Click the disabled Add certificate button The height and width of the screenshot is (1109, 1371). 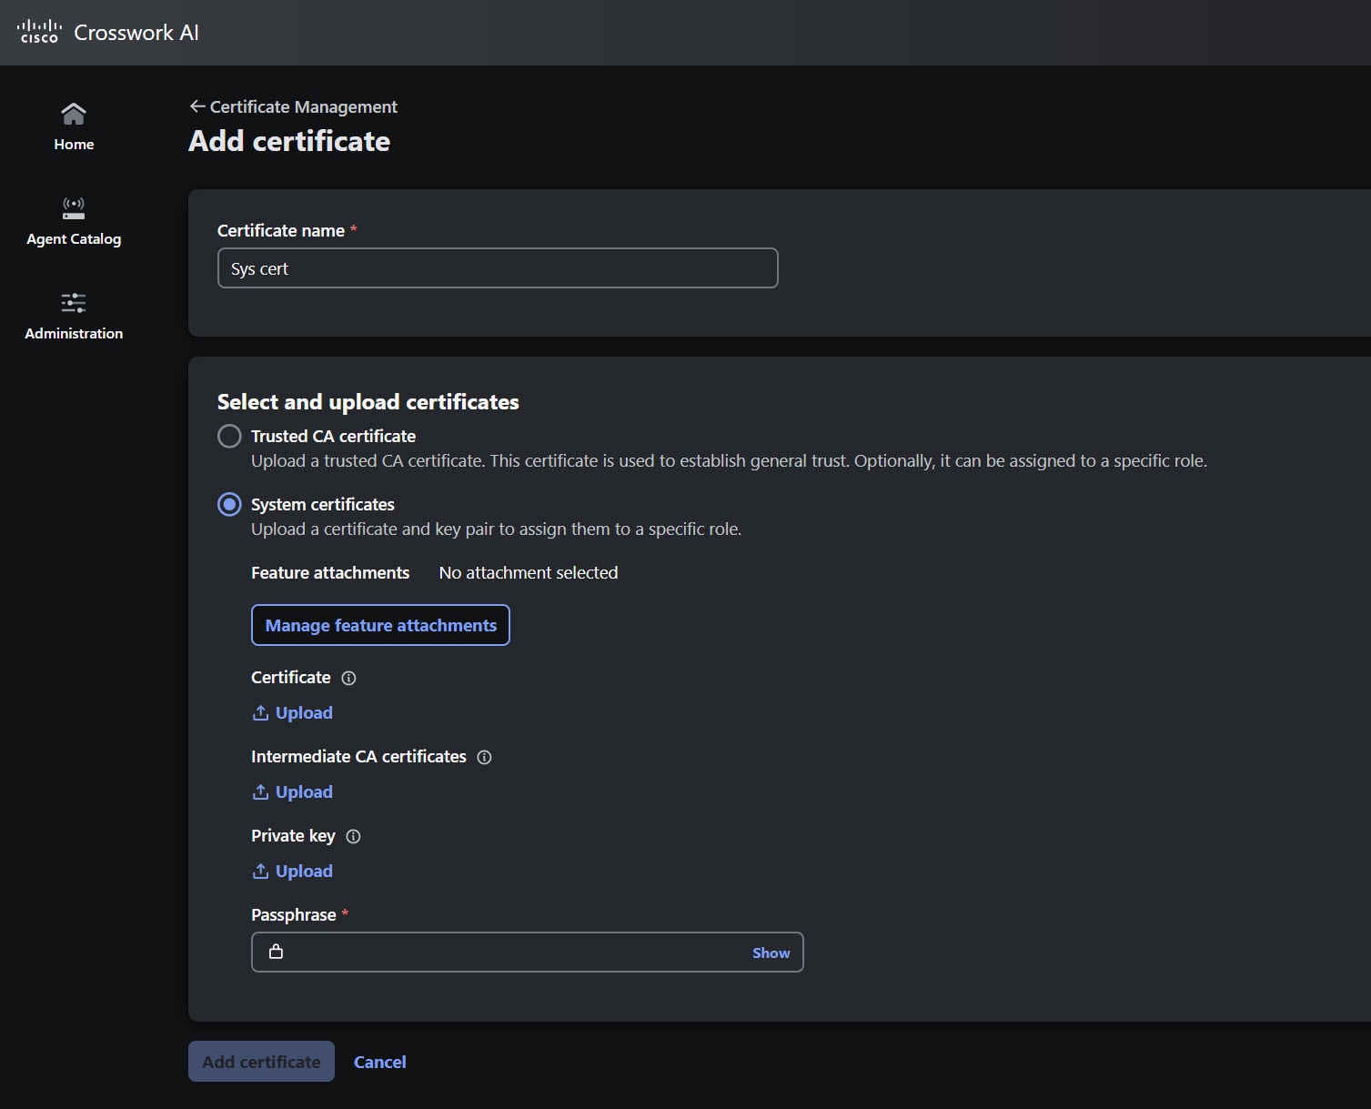click(x=261, y=1062)
